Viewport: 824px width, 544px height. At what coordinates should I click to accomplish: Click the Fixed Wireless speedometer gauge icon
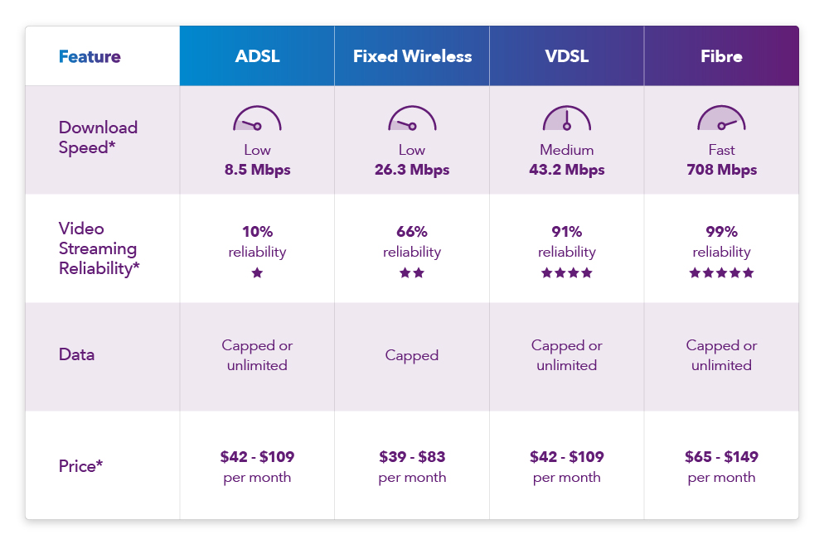tap(412, 119)
